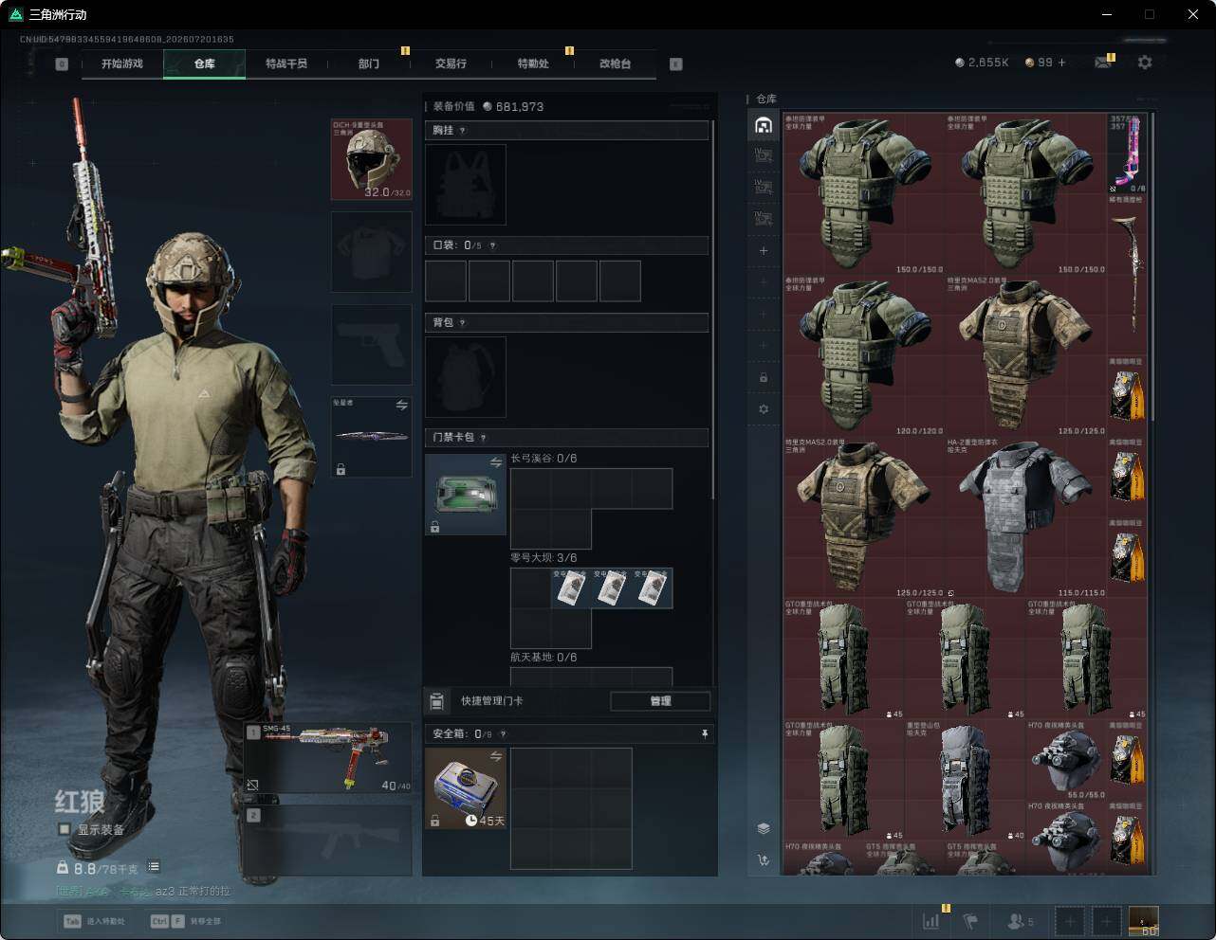Click the empty chest rig slot
Image resolution: width=1216 pixels, height=940 pixels.
(466, 185)
